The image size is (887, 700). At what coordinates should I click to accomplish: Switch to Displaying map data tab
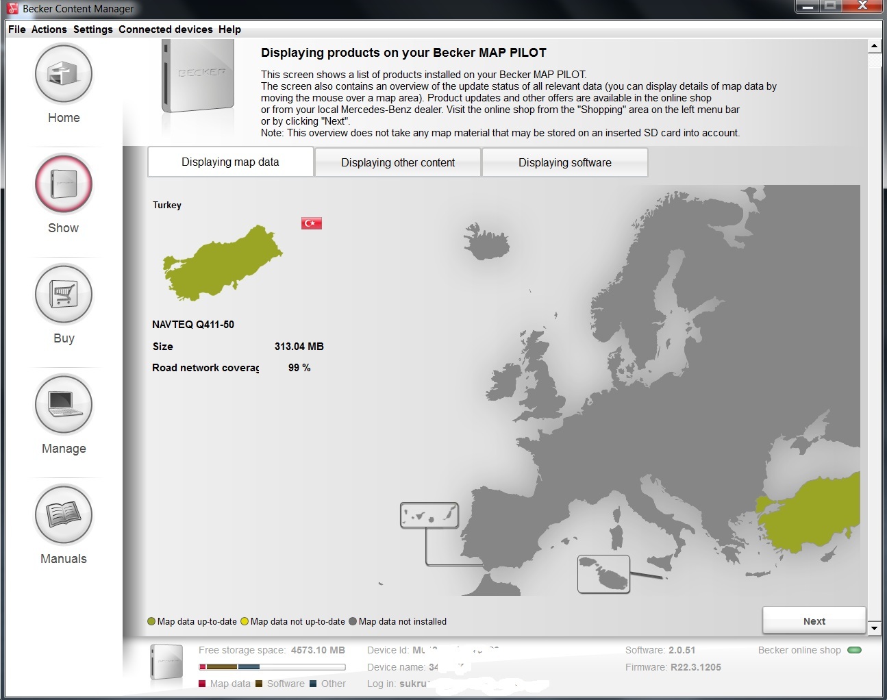230,162
